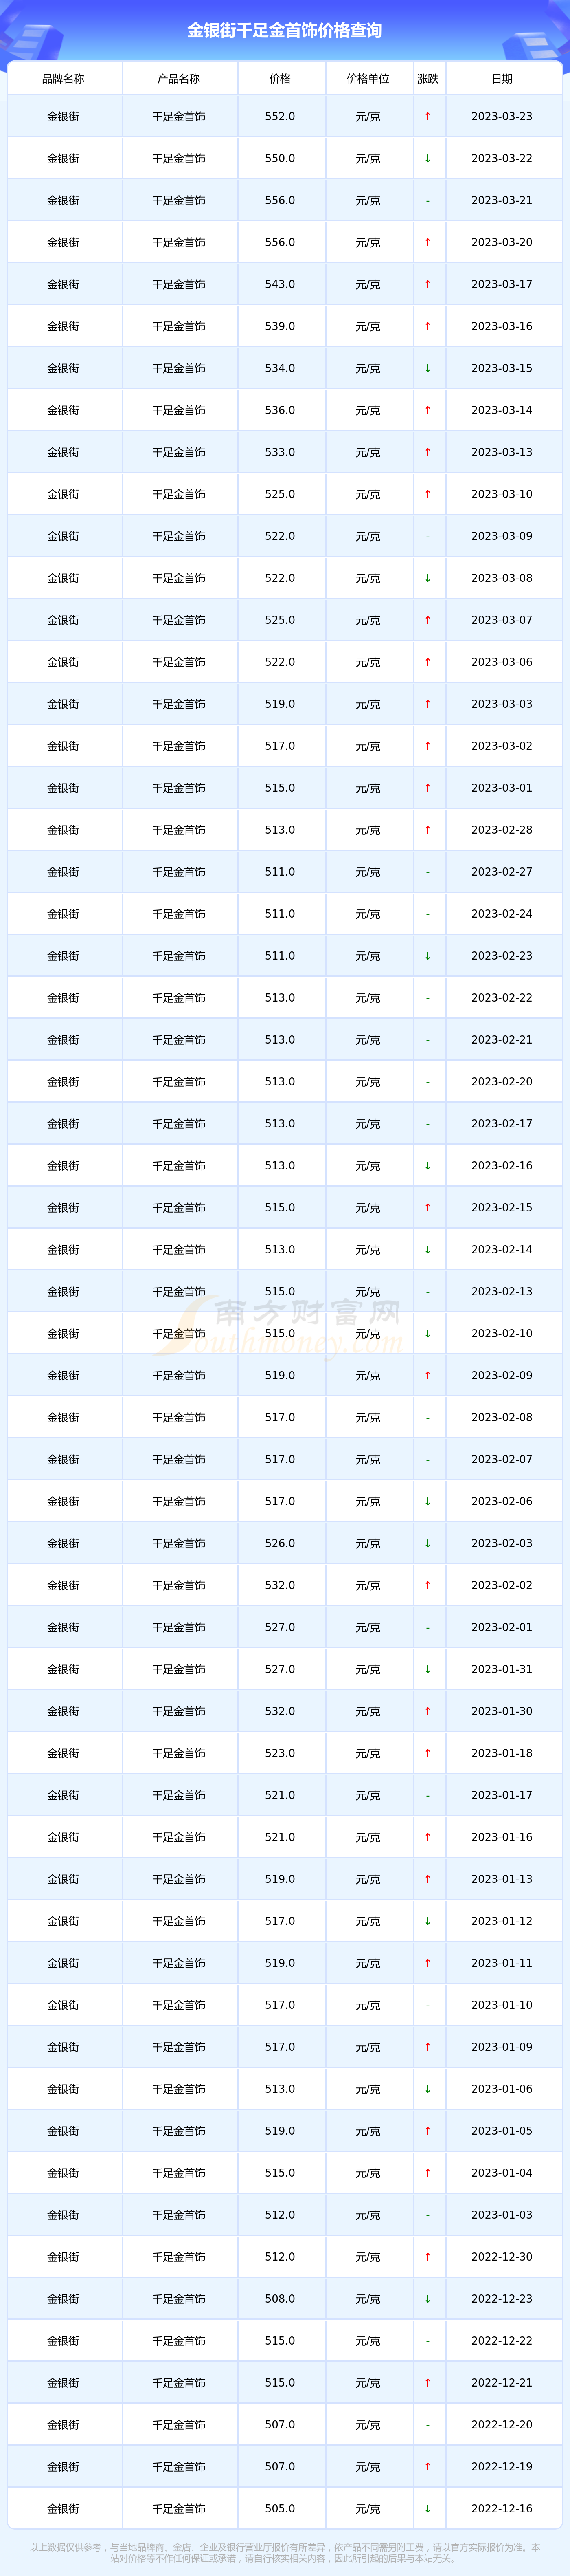Click the 日期 column header
Image resolution: width=570 pixels, height=2576 pixels.
click(x=502, y=79)
